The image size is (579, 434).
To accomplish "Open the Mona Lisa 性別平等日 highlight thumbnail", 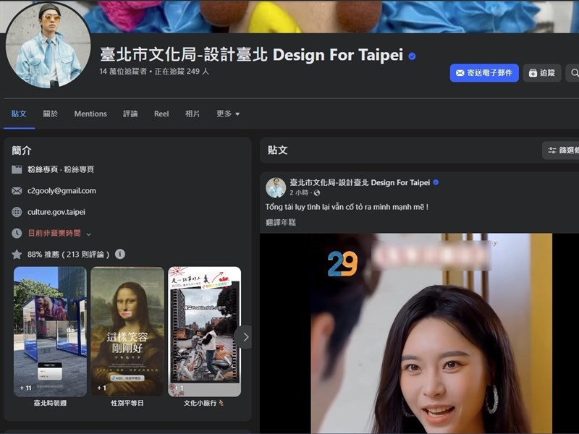I will (x=127, y=331).
